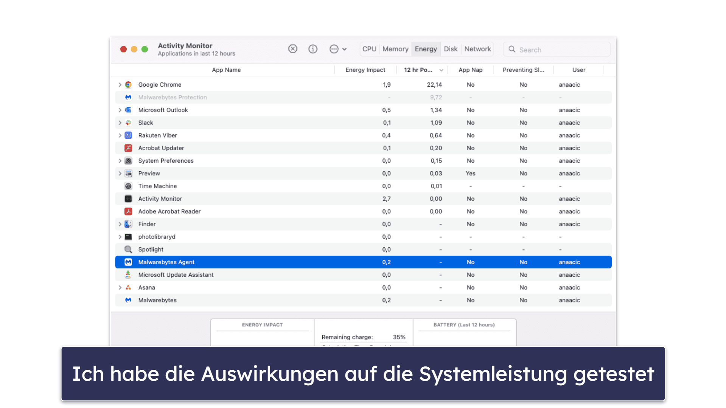Switch to the CPU tab
This screenshot has width=726, height=408.
369,49
